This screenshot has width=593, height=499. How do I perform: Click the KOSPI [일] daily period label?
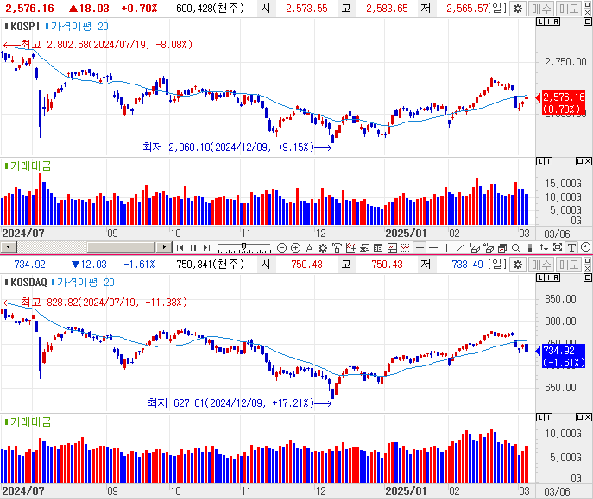coord(497,9)
